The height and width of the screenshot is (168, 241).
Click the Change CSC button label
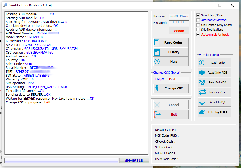(x=173, y=88)
